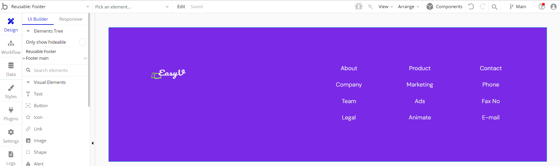Screen dimensions: 560x166
Task: Open the Settings tab
Action: [x=11, y=136]
